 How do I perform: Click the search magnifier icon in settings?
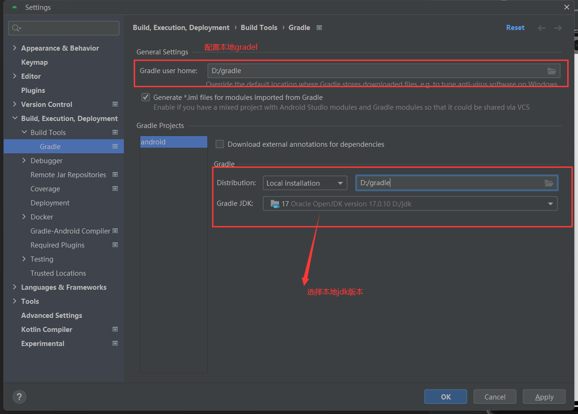click(x=16, y=28)
